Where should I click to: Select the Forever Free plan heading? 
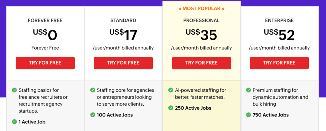[x=45, y=21]
